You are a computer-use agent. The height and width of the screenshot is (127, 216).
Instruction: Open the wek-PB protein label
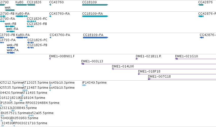coord(12,45)
